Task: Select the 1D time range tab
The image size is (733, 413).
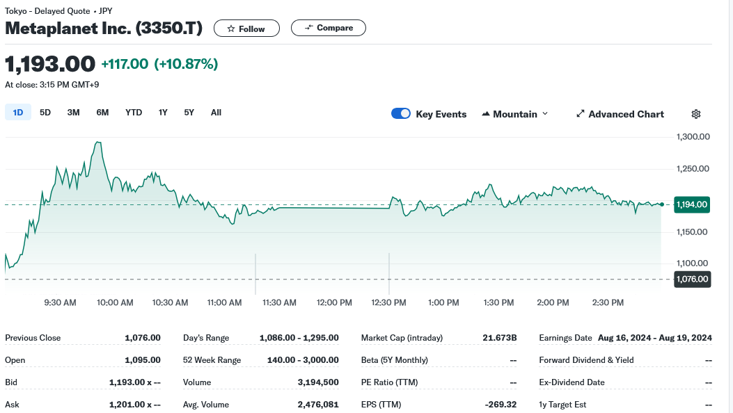Action: (x=18, y=113)
